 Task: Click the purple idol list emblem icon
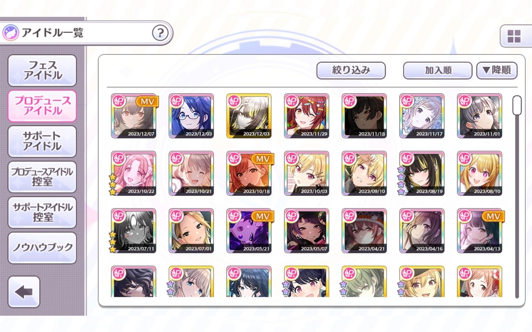tap(11, 33)
